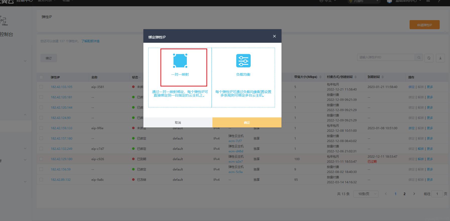Sort by 带宽大小(Mbps) column arrows

coord(320,77)
